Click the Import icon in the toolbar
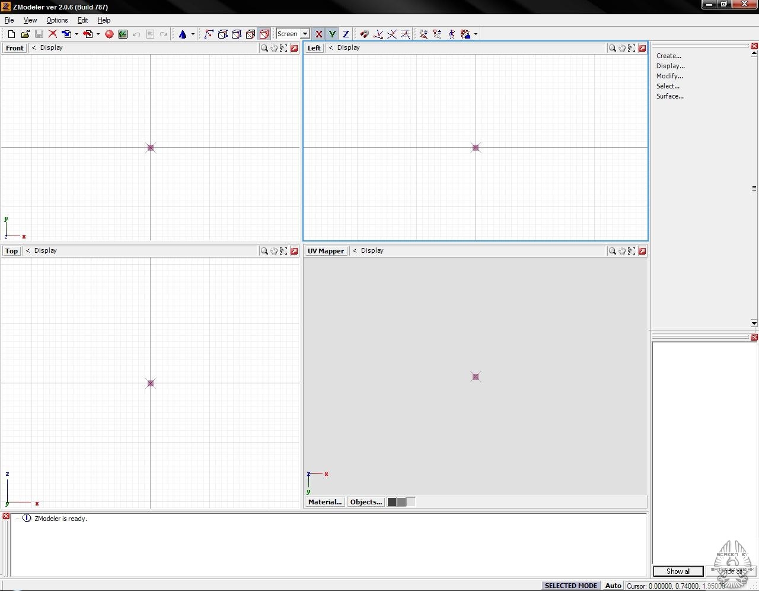 click(66, 34)
